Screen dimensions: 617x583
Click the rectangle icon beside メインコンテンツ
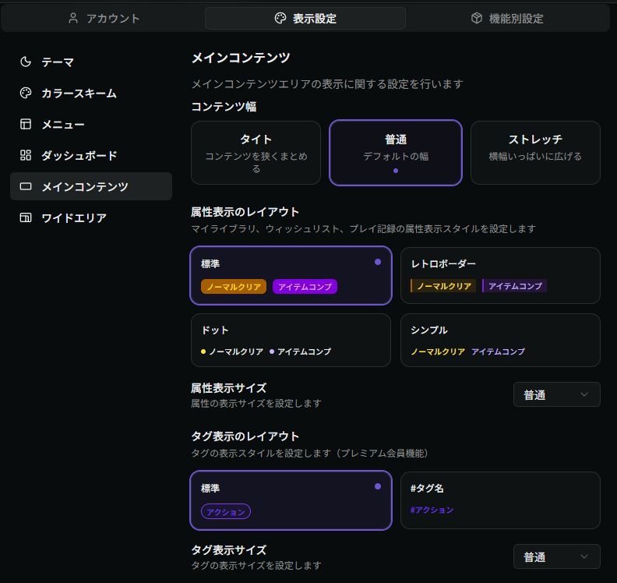[x=26, y=186]
